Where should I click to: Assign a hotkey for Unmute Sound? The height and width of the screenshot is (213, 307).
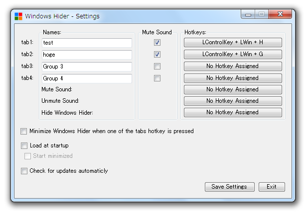point(233,101)
